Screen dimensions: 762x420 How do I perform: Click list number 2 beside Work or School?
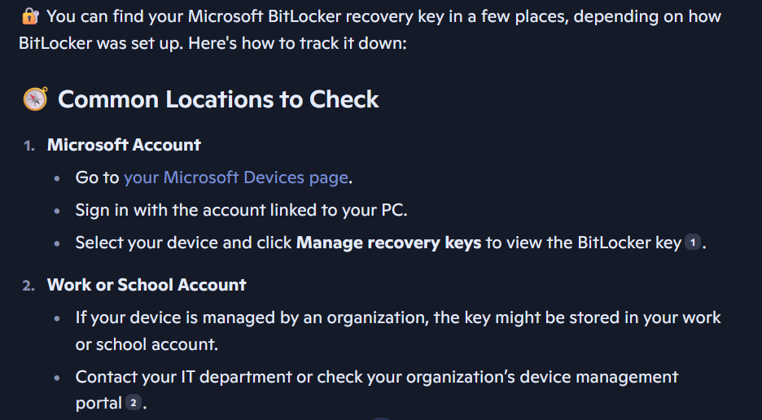28,286
